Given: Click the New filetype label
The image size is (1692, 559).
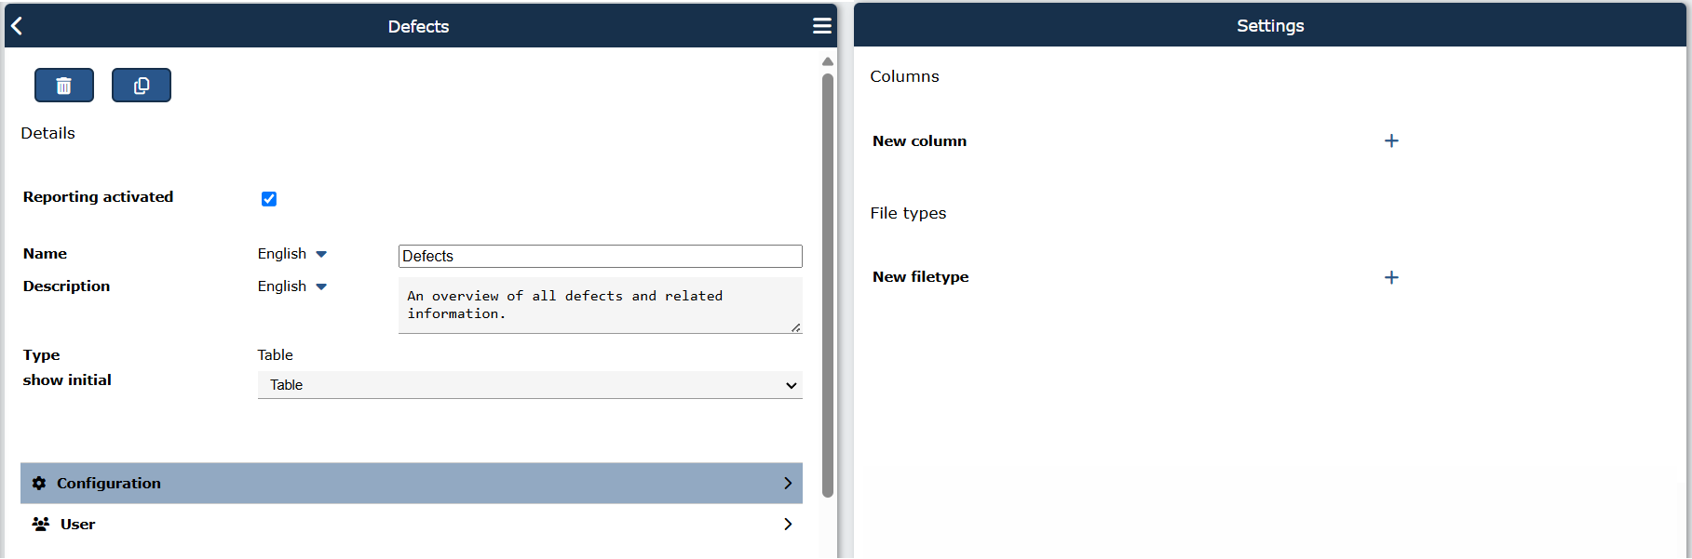Looking at the screenshot, I should click(920, 277).
